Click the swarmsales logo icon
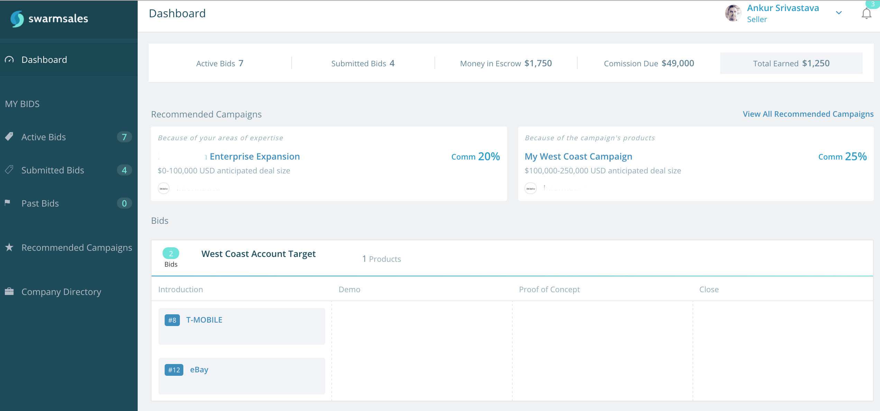880x411 pixels. (x=17, y=19)
